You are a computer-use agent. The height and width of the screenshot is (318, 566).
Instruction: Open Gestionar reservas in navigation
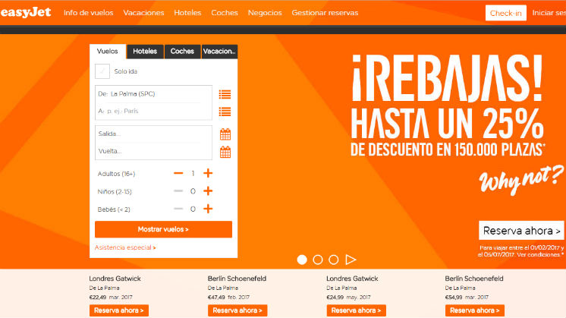[x=325, y=13]
